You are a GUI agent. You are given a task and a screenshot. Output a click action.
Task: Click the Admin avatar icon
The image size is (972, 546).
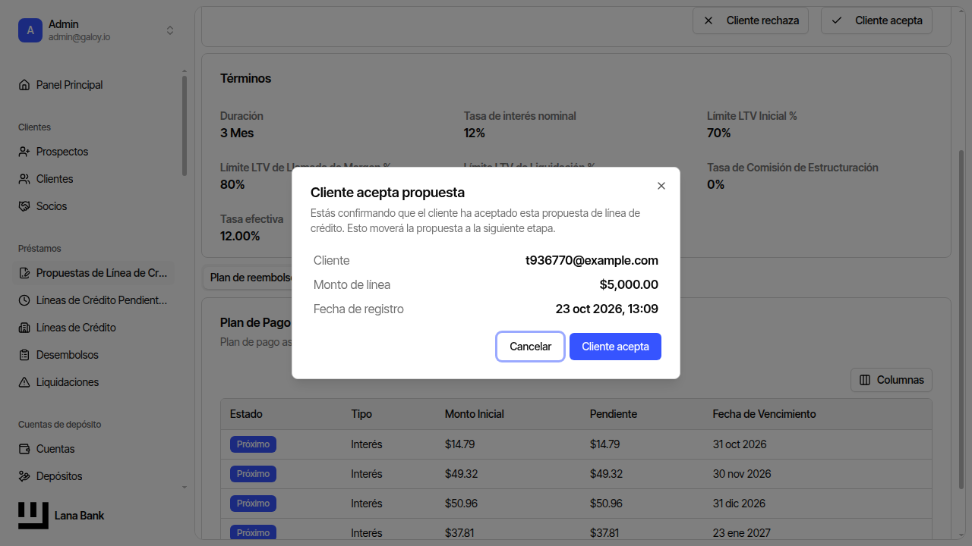(x=30, y=30)
